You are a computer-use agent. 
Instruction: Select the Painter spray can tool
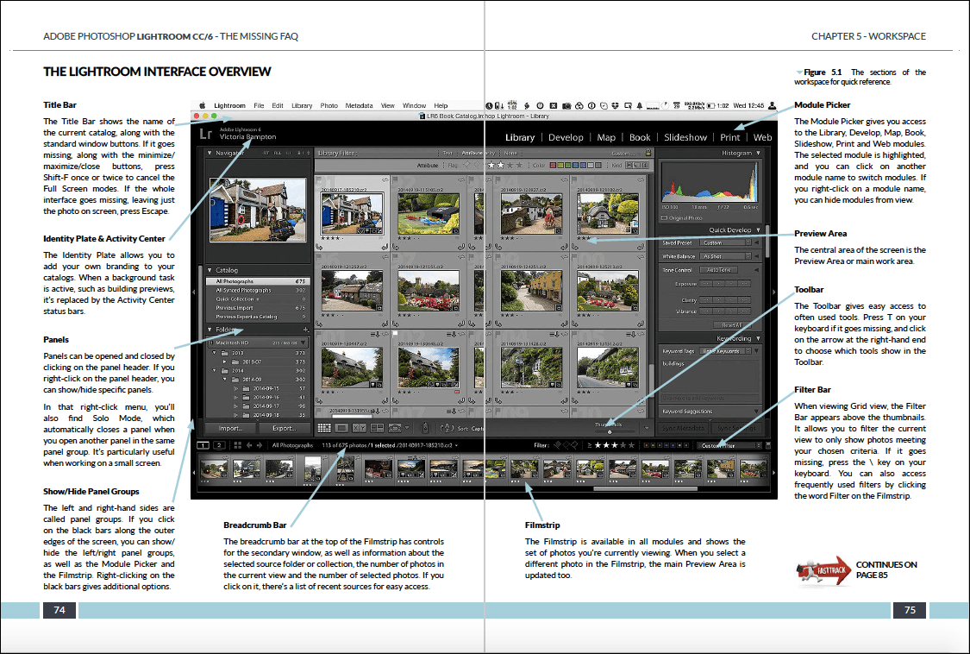click(425, 428)
